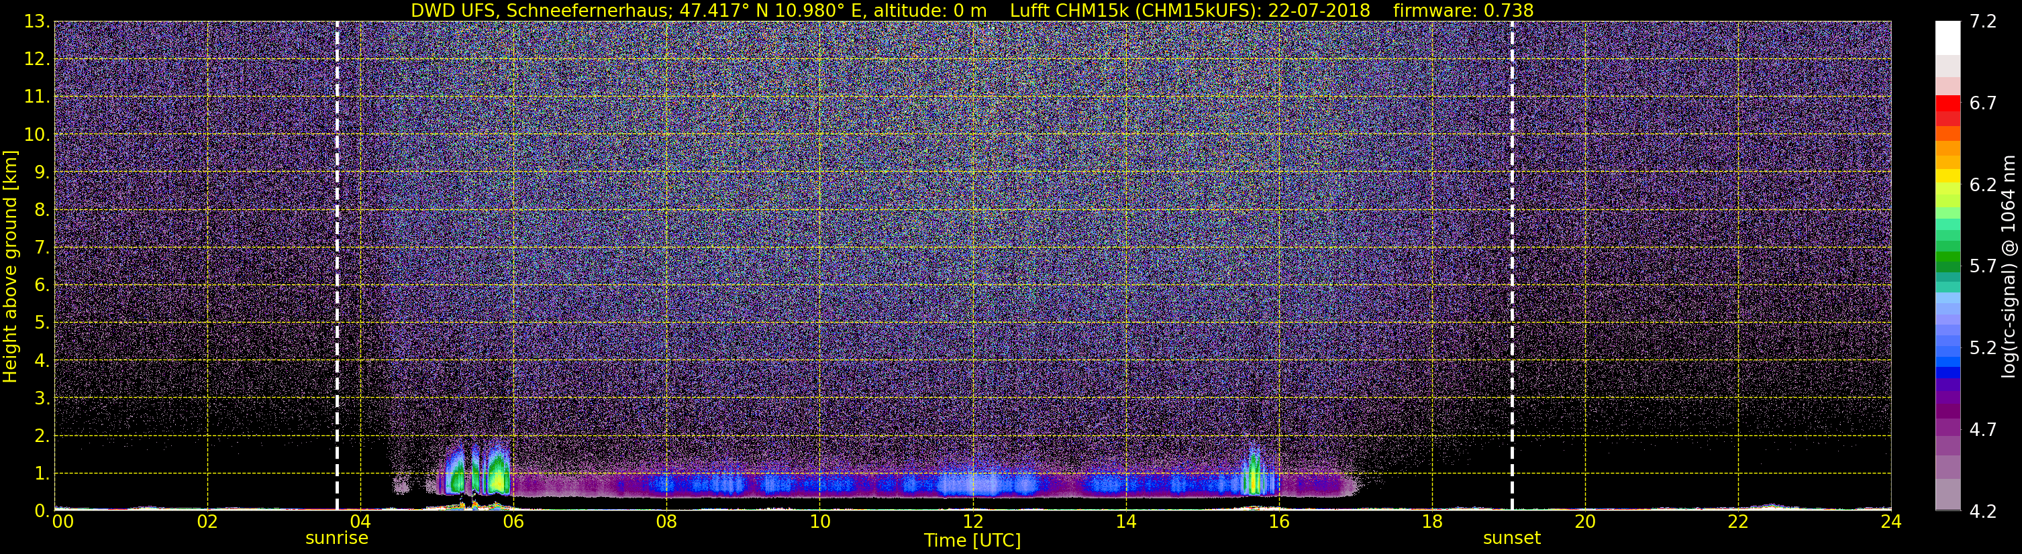Click the height axis tick '3.'

(42, 398)
